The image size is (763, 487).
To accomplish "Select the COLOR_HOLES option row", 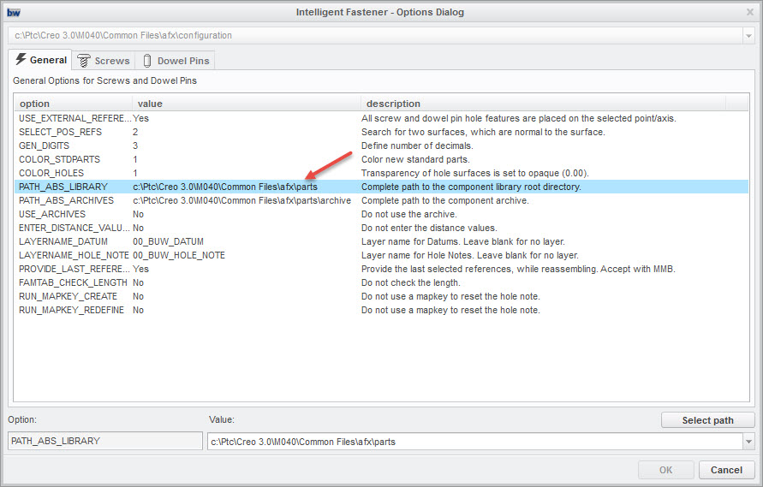I will tap(382, 173).
